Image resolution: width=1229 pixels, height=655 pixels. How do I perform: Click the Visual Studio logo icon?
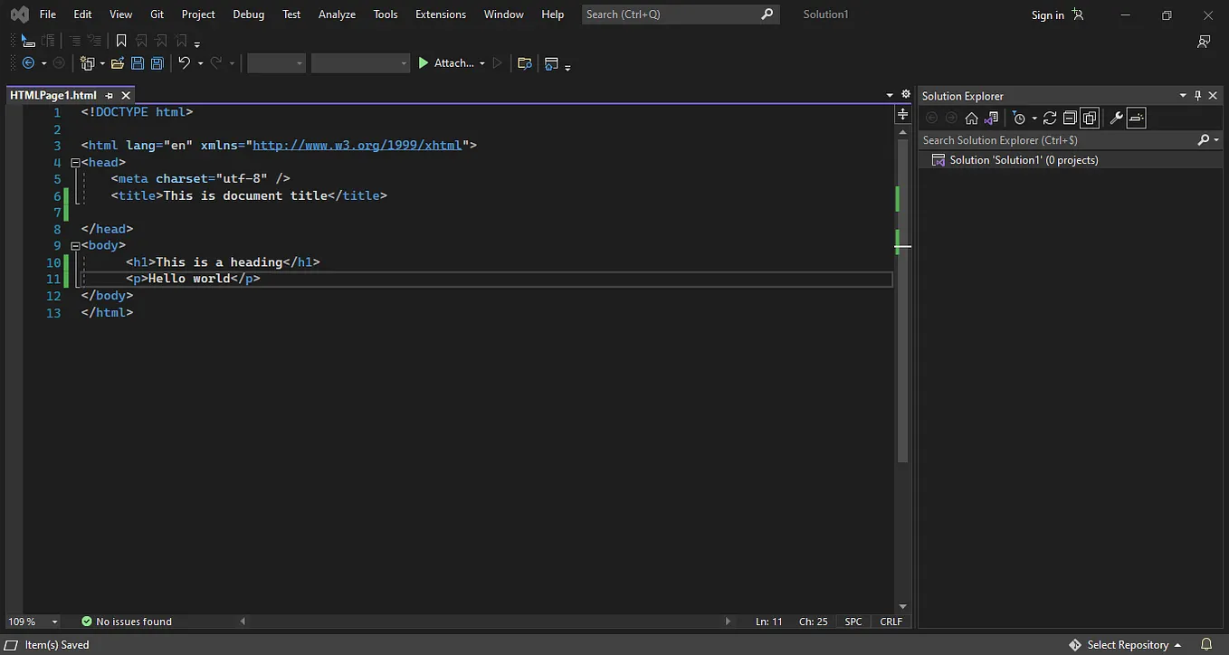coord(19,14)
